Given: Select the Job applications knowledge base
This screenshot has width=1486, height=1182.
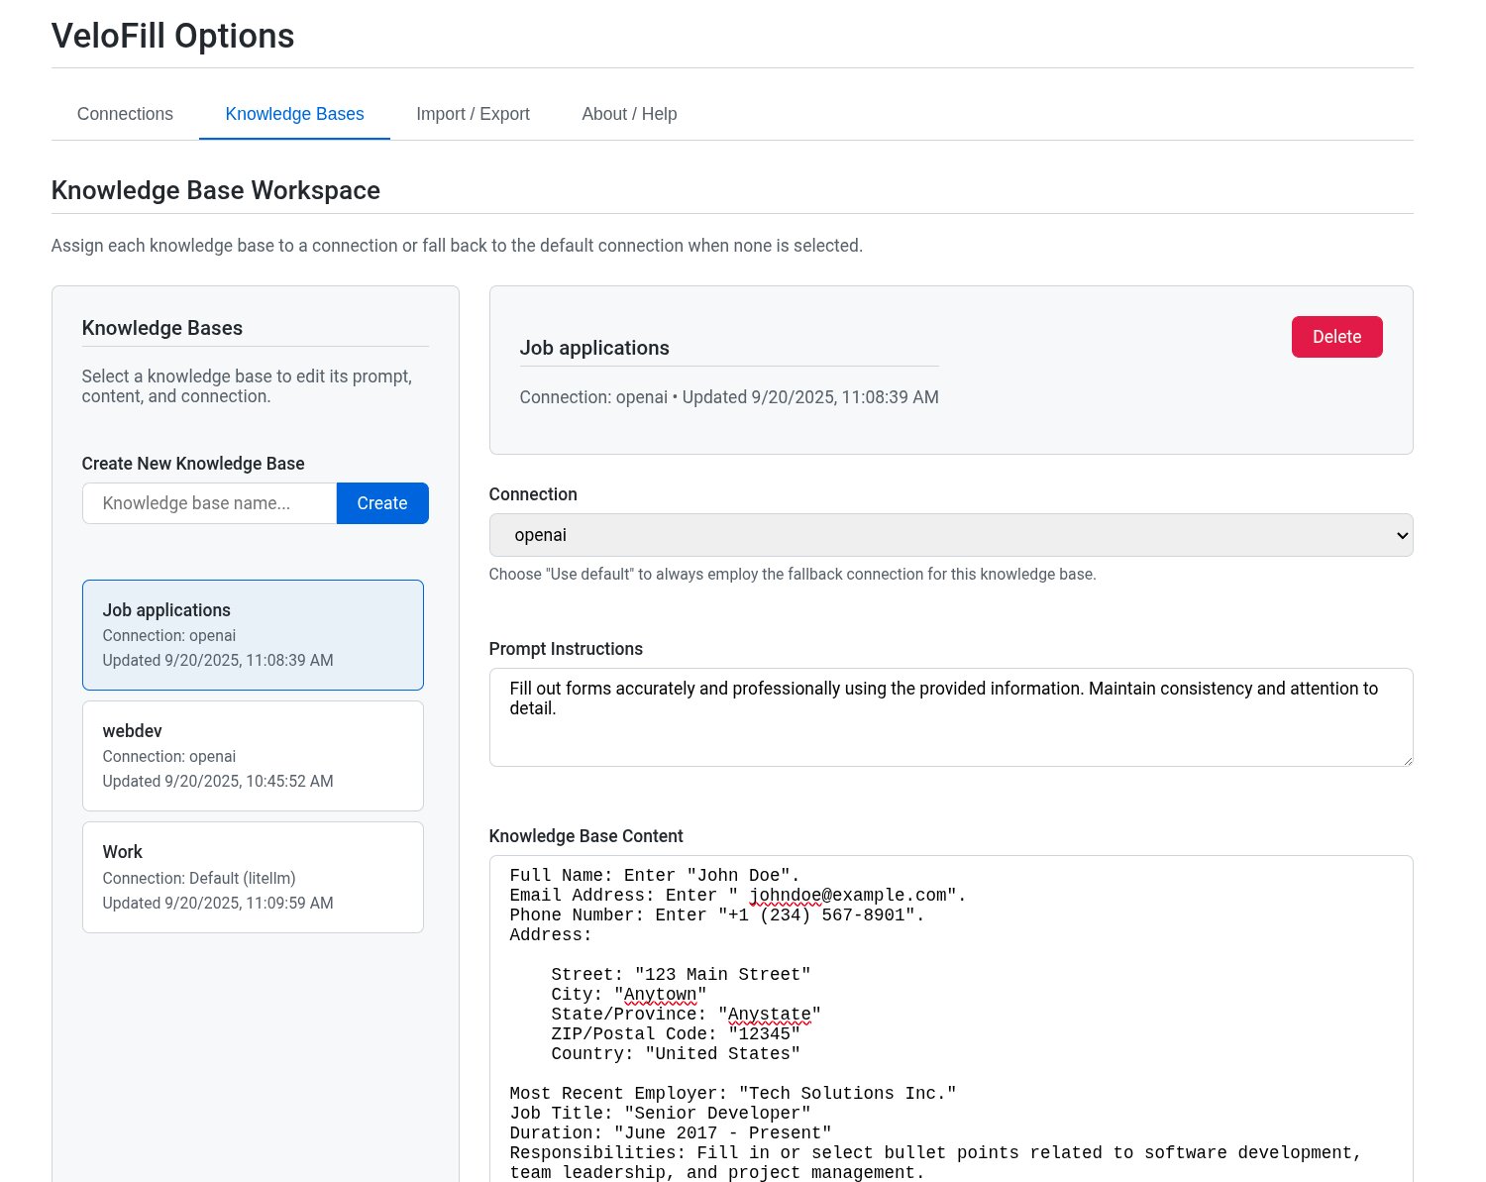Looking at the screenshot, I should 253,634.
